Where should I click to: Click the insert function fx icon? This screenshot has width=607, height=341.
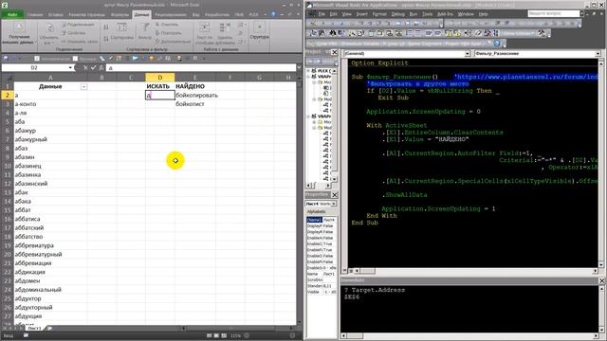click(x=101, y=67)
